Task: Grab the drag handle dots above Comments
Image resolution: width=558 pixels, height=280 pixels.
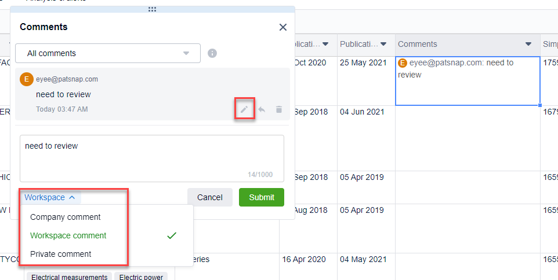Action: pyautogui.click(x=152, y=9)
